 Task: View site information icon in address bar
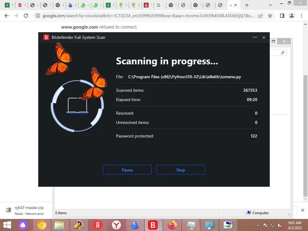38,16
